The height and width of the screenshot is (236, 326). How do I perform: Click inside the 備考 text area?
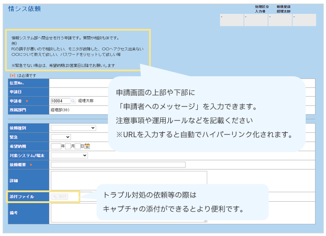129,213
